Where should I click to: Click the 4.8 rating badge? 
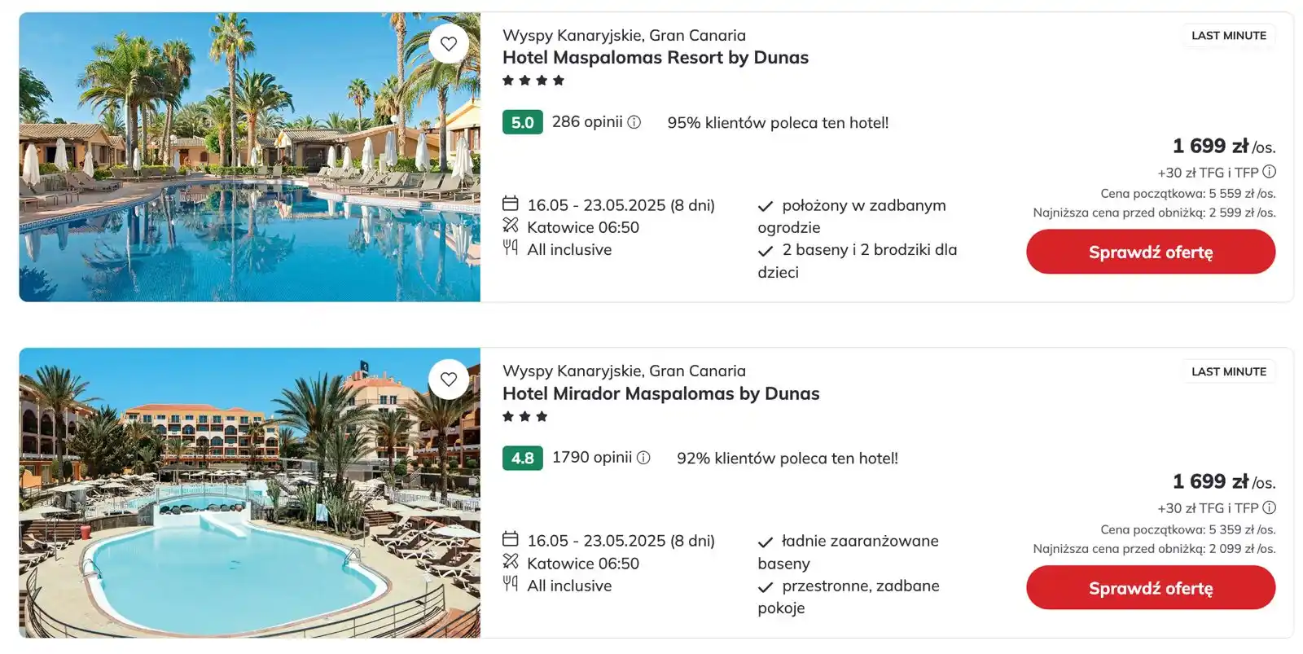pos(523,458)
